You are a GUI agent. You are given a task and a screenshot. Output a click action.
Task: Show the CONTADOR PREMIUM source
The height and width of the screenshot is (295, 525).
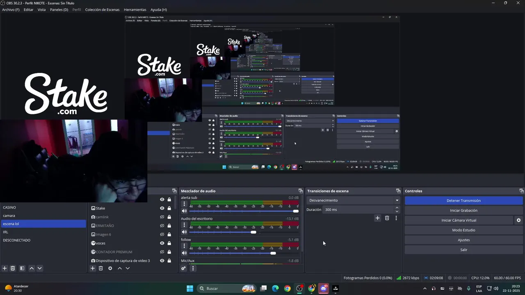point(162,252)
